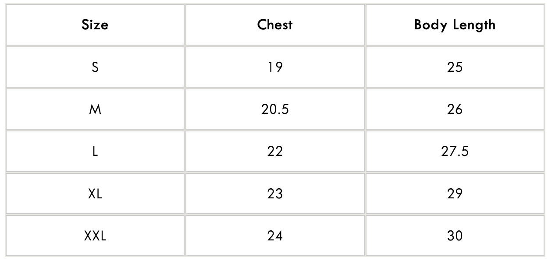Click the letter S in the first row

[95, 67]
